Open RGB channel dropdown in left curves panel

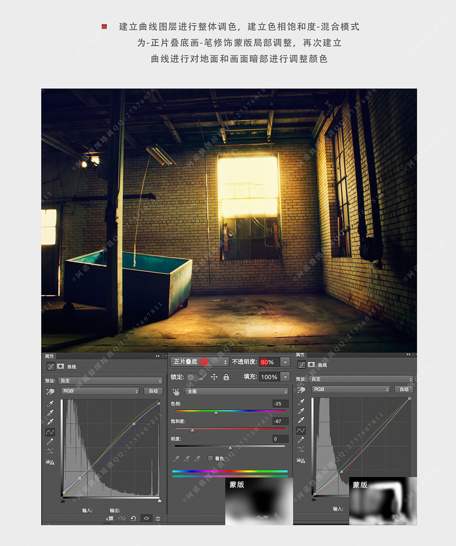pyautogui.click(x=100, y=391)
